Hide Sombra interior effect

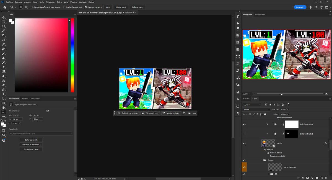[268, 153]
